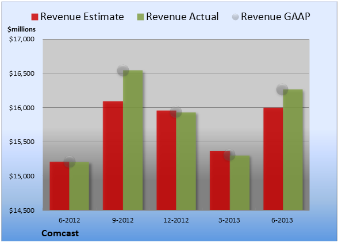Click the "$17,000" y-axis label
Screen dimensions: 338x242
click(22, 39)
